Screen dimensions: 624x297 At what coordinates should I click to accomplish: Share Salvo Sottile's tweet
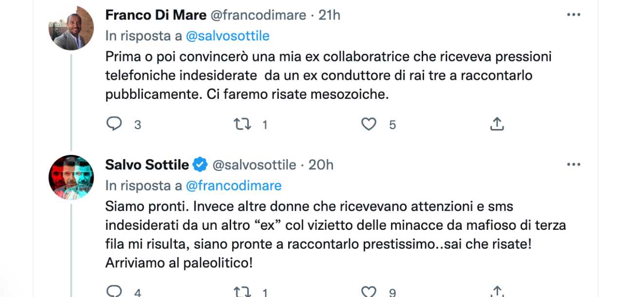(496, 292)
